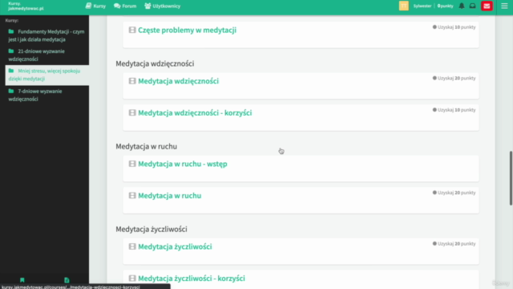Click video icon beside Medytacja życzliwości - korzyści
This screenshot has width=513, height=289.
[x=132, y=279]
